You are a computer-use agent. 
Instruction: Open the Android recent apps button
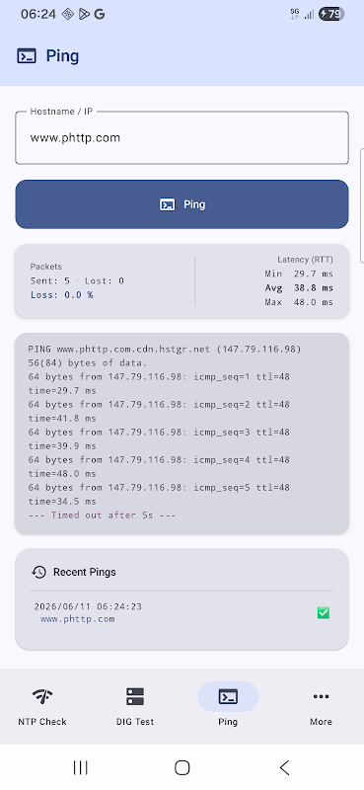80,767
